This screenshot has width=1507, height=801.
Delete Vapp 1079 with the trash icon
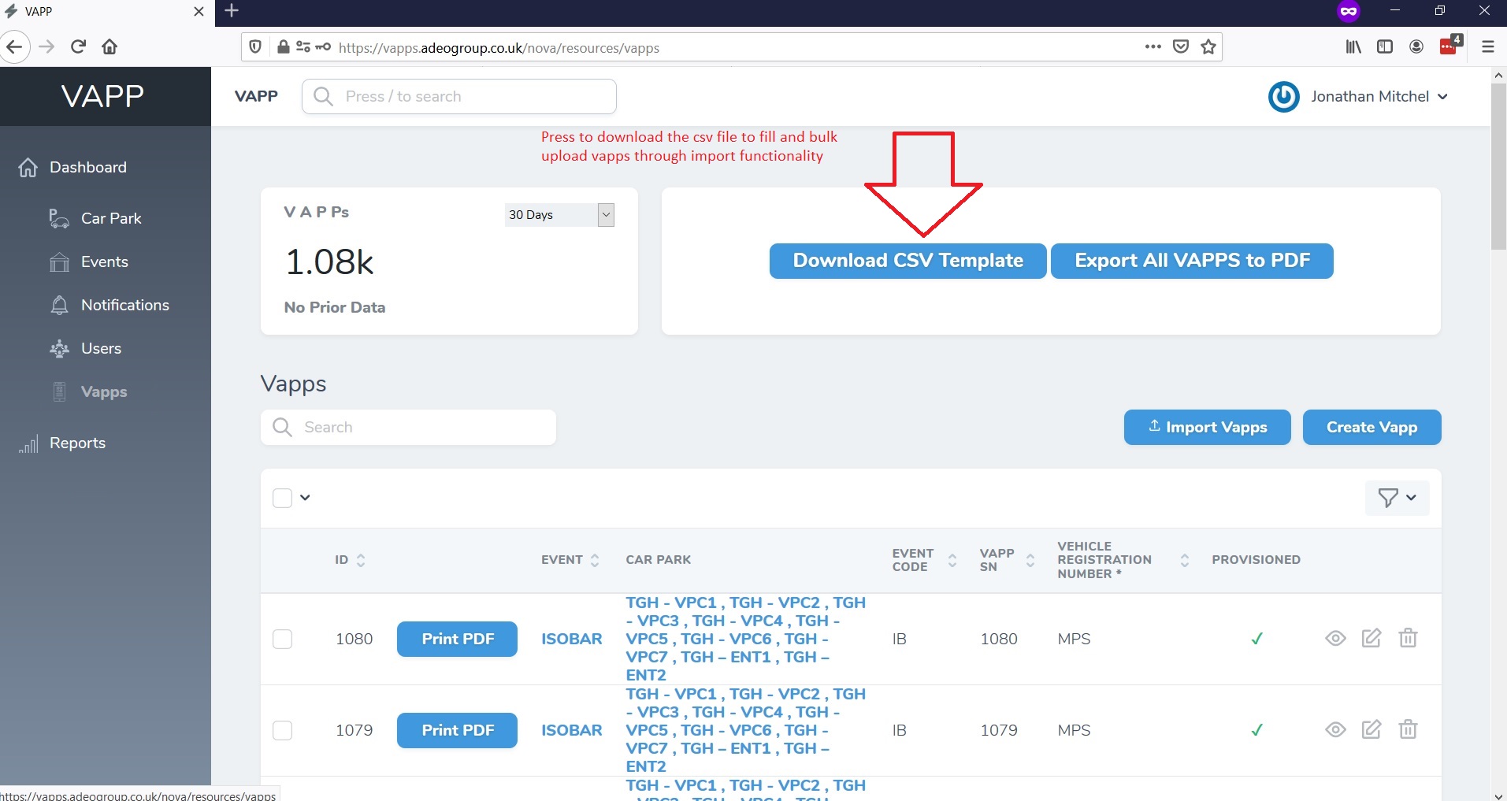click(x=1408, y=729)
